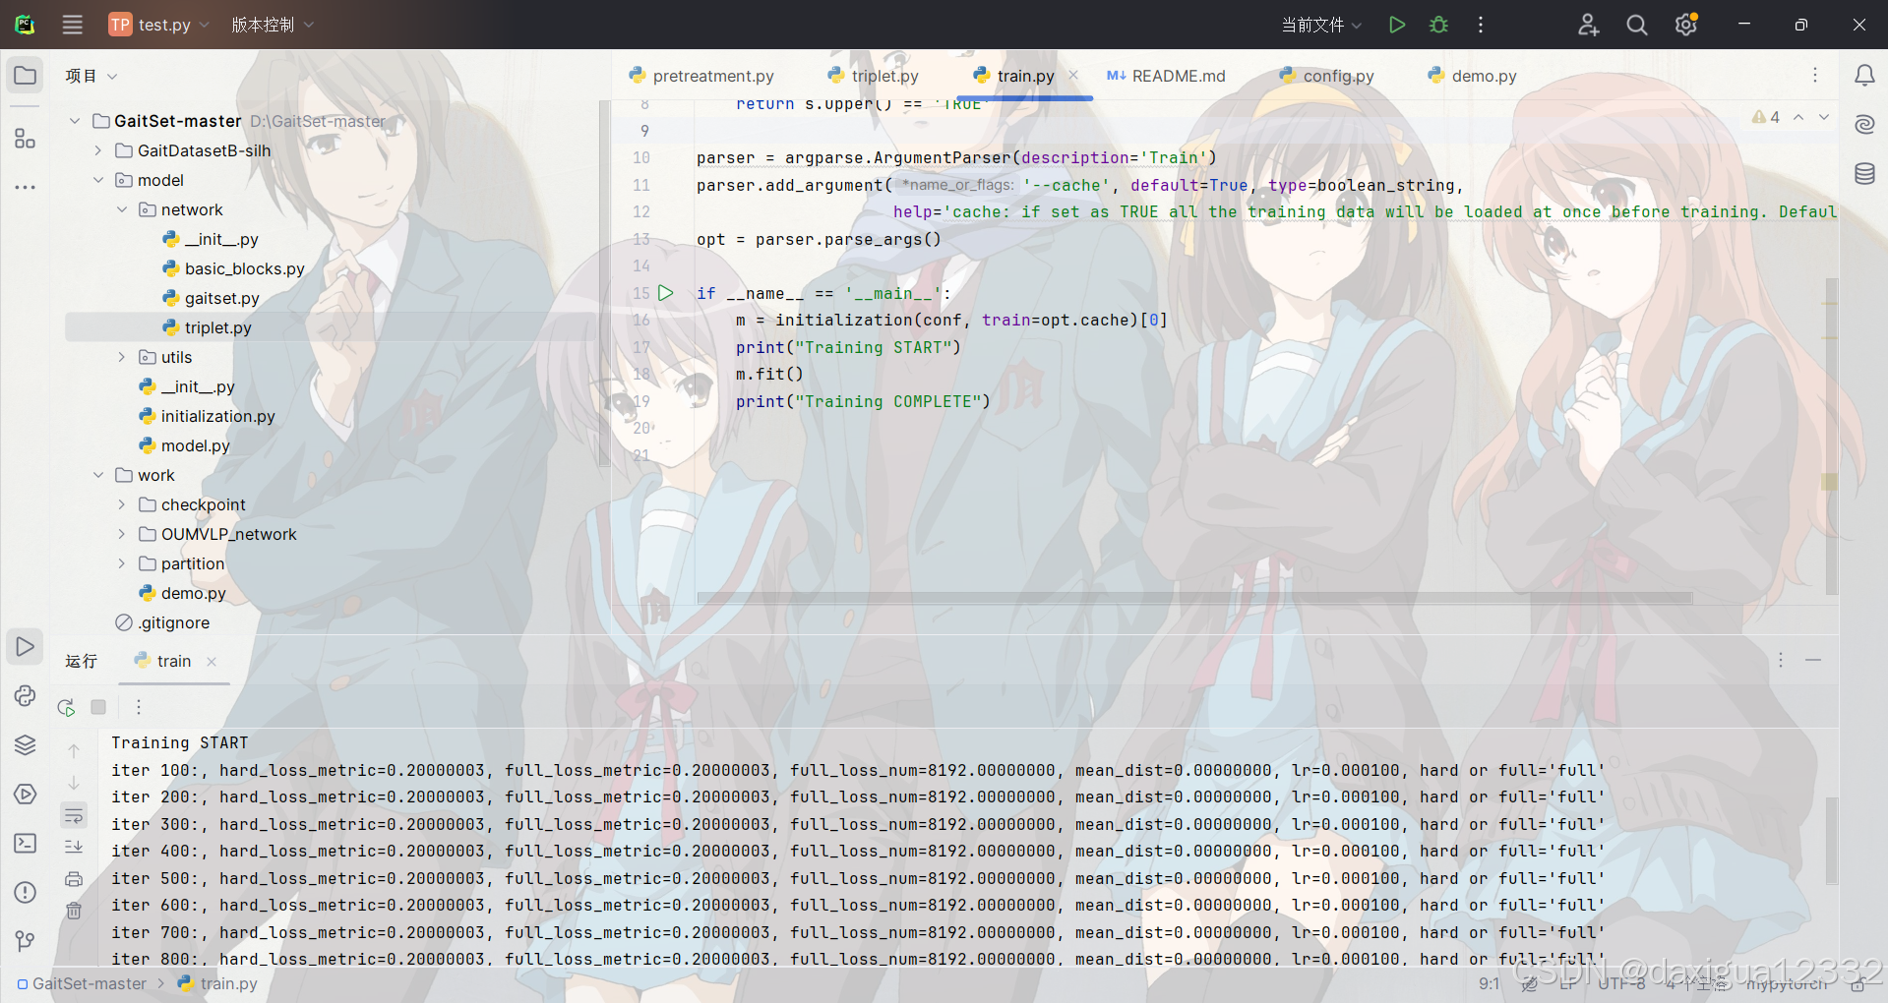Collapse the network folder

pyautogui.click(x=122, y=209)
